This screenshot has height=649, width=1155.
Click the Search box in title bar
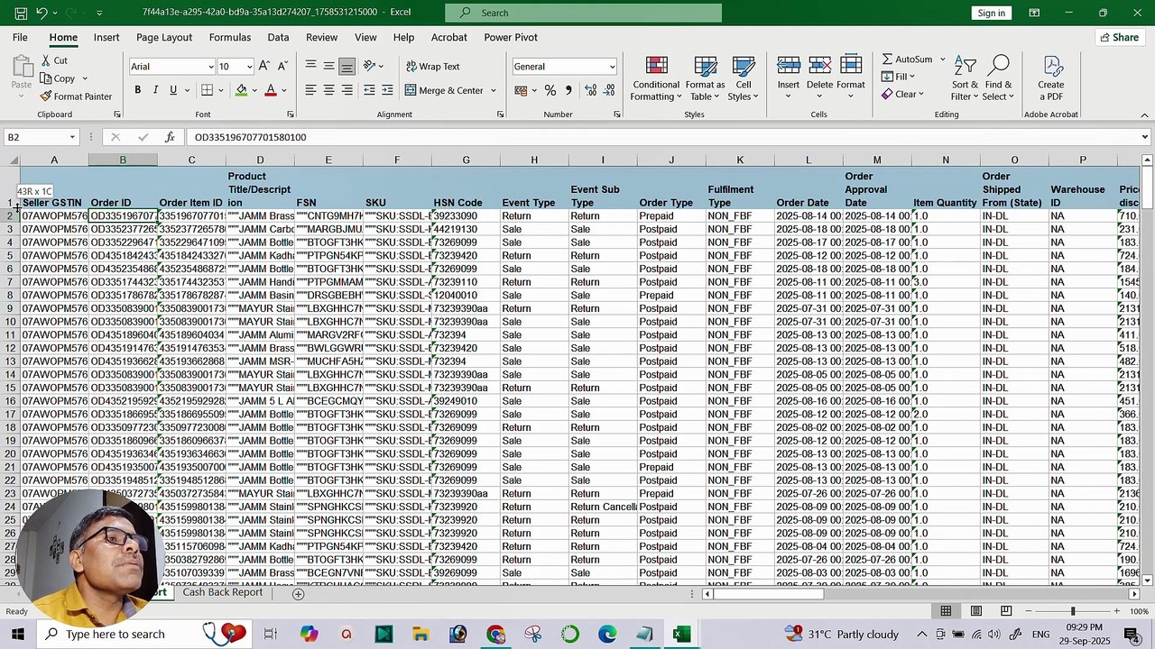[584, 13]
